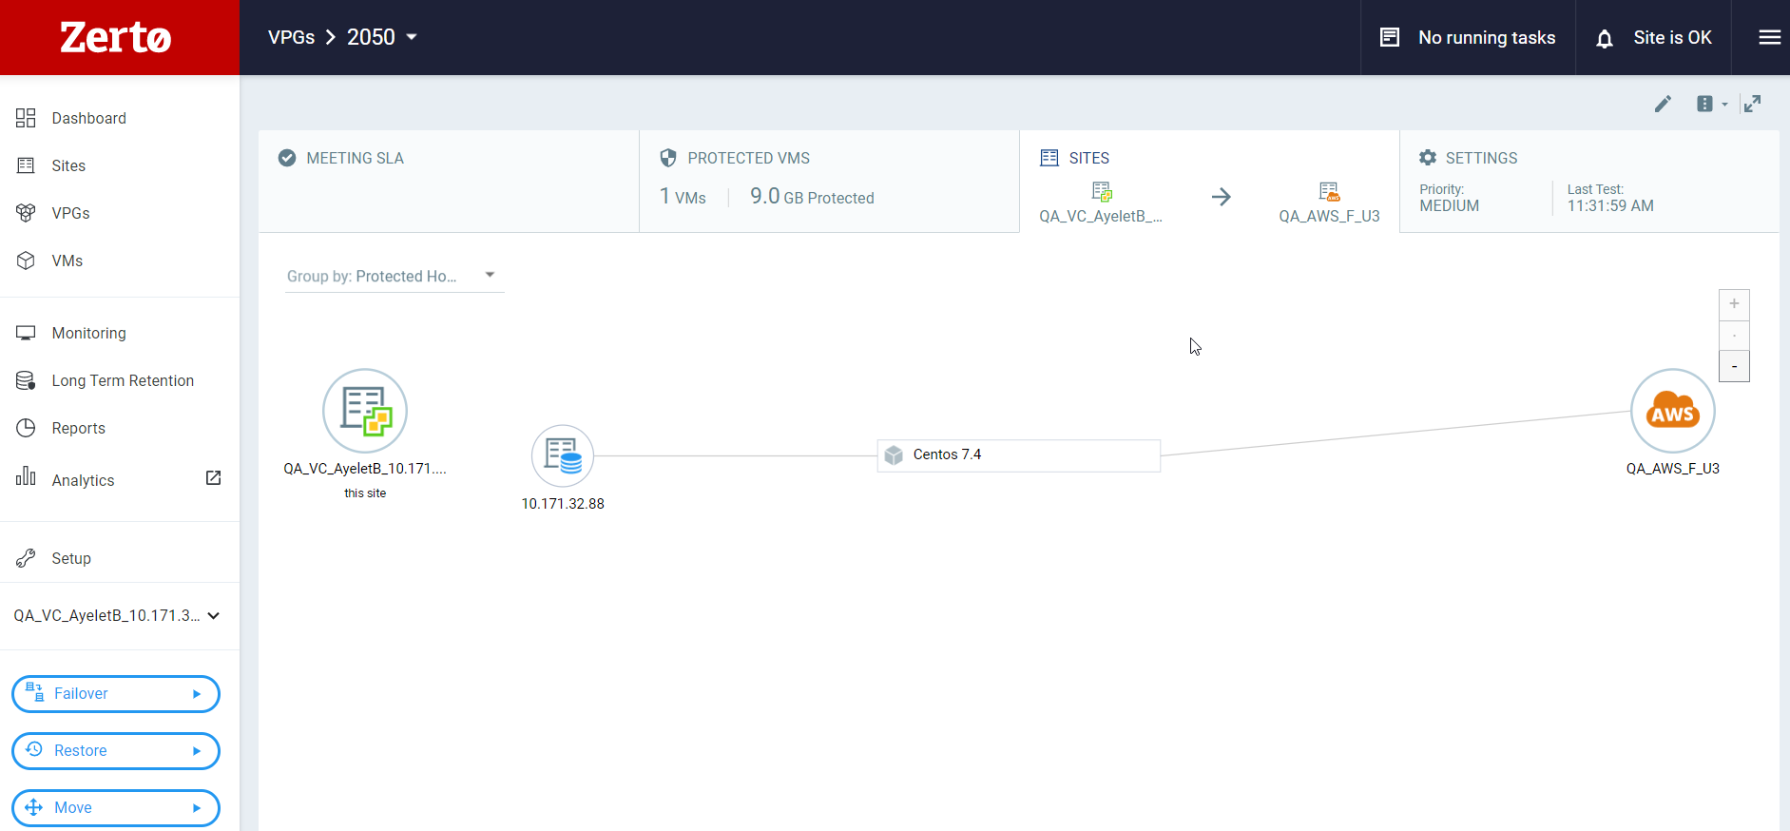Click the Zerto logo
Screen dimensions: 1790x831
click(x=116, y=38)
